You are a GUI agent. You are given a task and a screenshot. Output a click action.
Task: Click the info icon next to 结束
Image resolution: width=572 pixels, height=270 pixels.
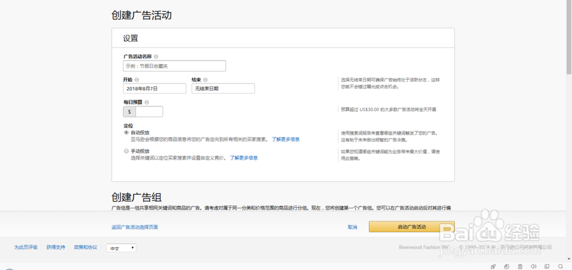click(x=205, y=80)
